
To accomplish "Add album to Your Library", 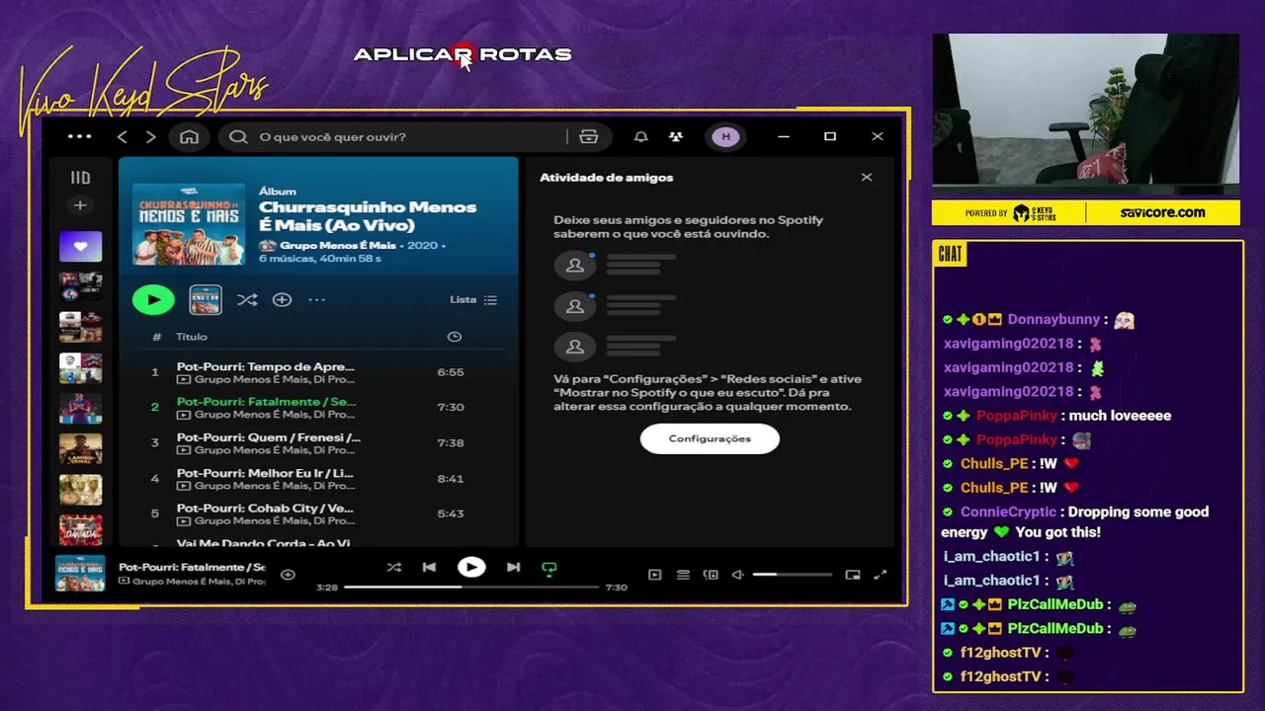I will pos(282,299).
